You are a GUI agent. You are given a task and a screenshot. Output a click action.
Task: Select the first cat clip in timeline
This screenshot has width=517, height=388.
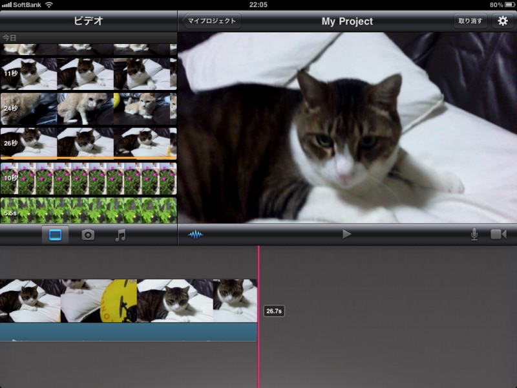30,301
